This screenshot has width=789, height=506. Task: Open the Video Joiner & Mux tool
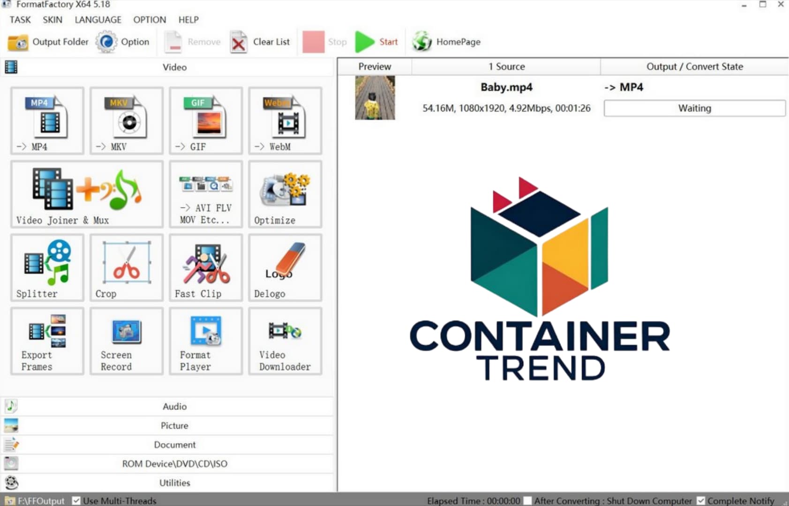coord(87,194)
